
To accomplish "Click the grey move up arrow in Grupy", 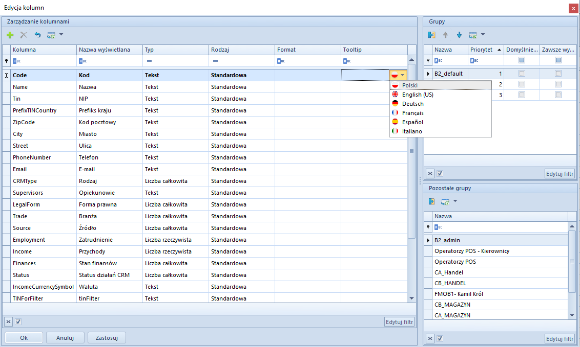I will pyautogui.click(x=445, y=35).
